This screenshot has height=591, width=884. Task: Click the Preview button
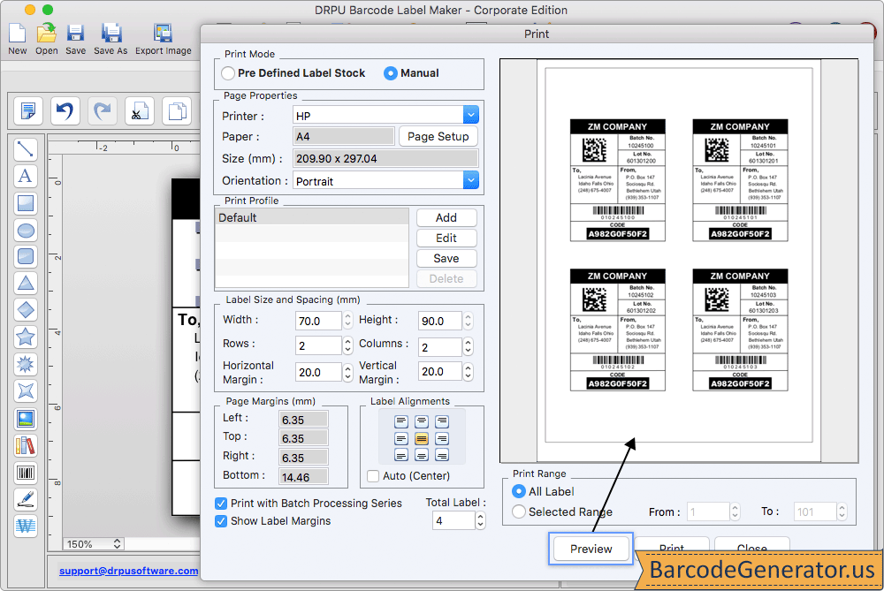[x=591, y=549]
